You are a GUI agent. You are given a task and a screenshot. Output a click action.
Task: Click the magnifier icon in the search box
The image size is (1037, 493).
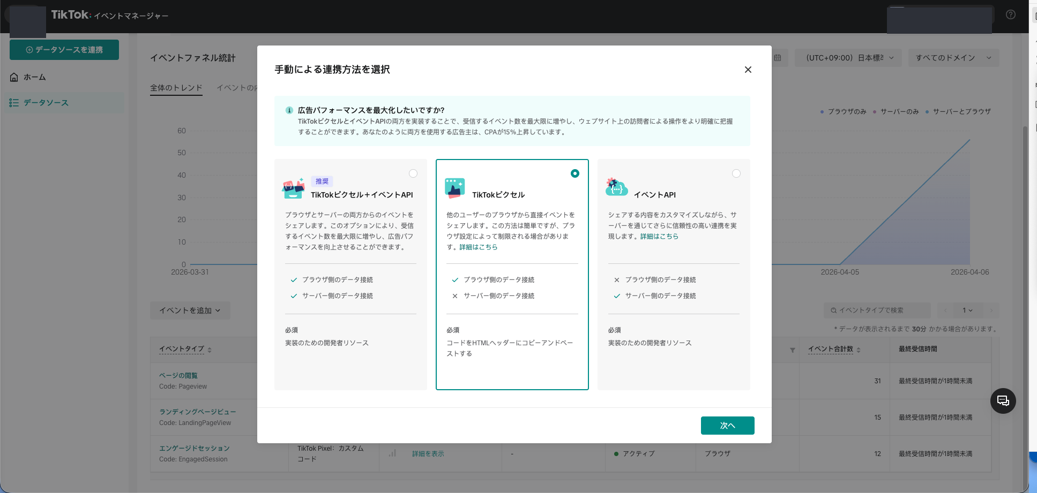pos(833,310)
